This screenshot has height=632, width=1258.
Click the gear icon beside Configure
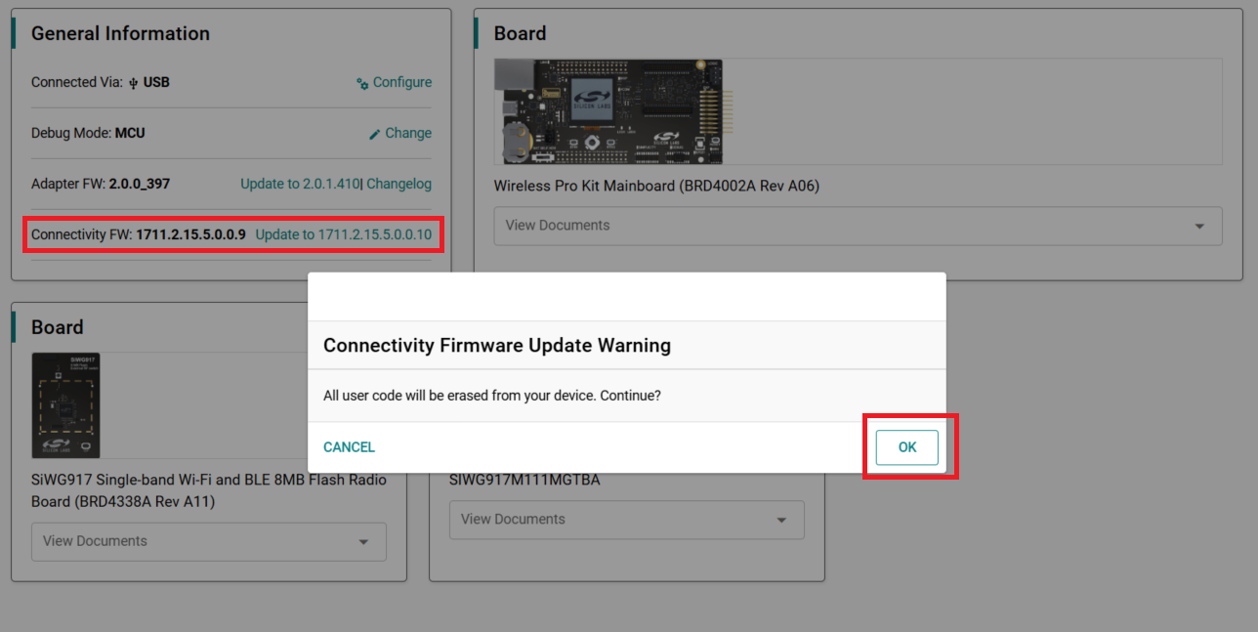pos(362,82)
